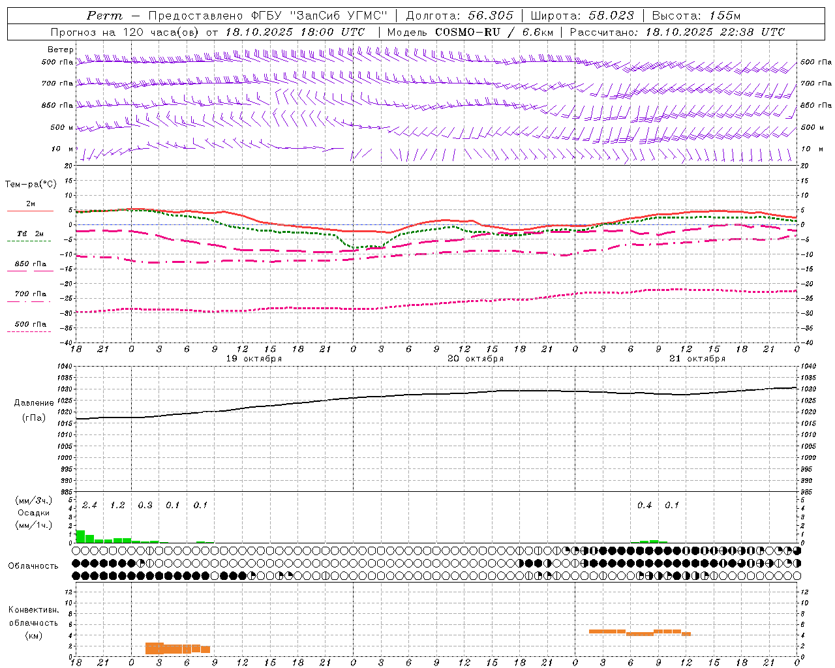Click the 'Perm' station name in title

[x=104, y=16]
